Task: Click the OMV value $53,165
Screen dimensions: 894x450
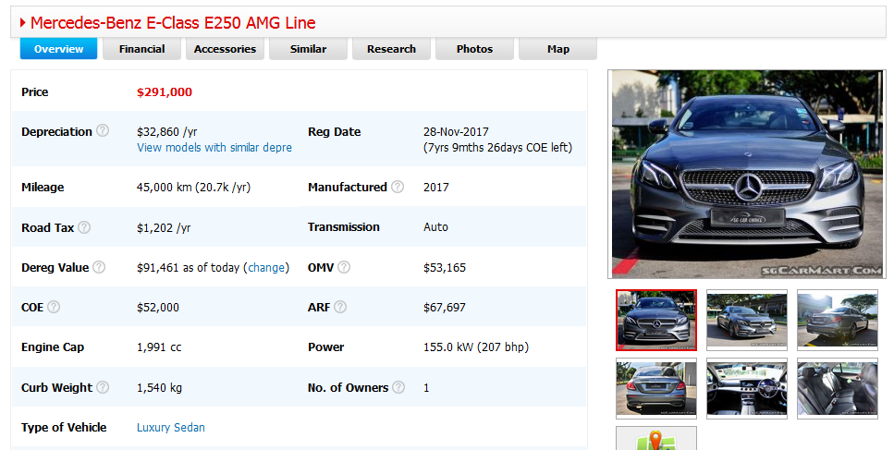Action: pyautogui.click(x=445, y=268)
